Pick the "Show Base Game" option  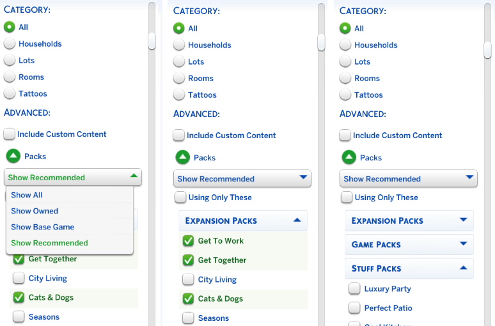pyautogui.click(x=42, y=227)
